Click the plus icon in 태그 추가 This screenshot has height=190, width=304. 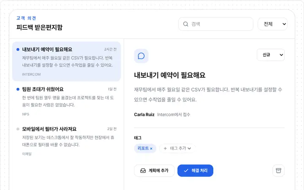[x=165, y=149]
